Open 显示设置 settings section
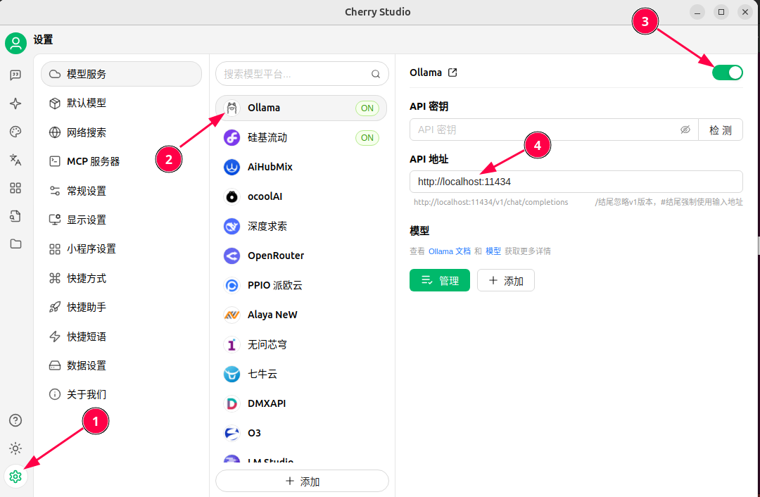Viewport: 760px width, 497px height. (121, 220)
